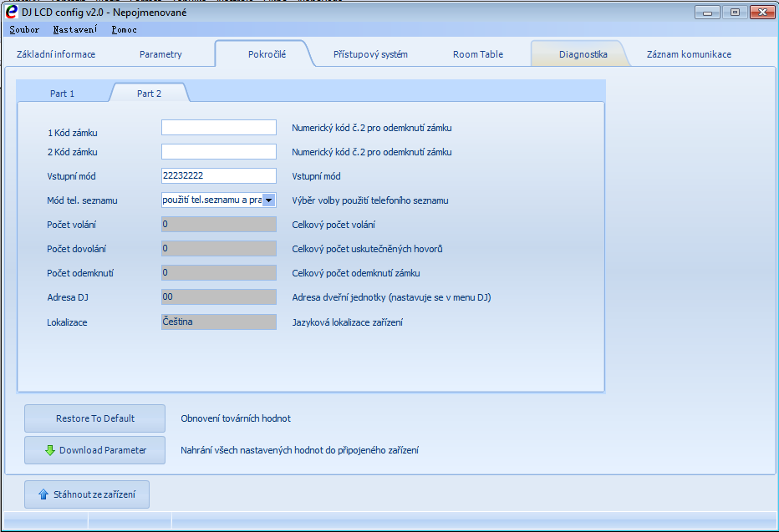
Task: Open the Nastavení menu
Action: [x=75, y=29]
